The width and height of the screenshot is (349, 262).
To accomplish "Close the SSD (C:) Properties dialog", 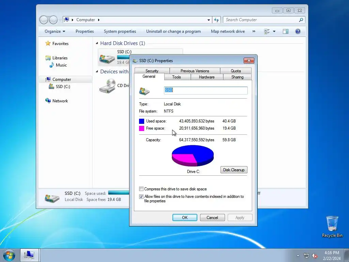I will [x=249, y=61].
